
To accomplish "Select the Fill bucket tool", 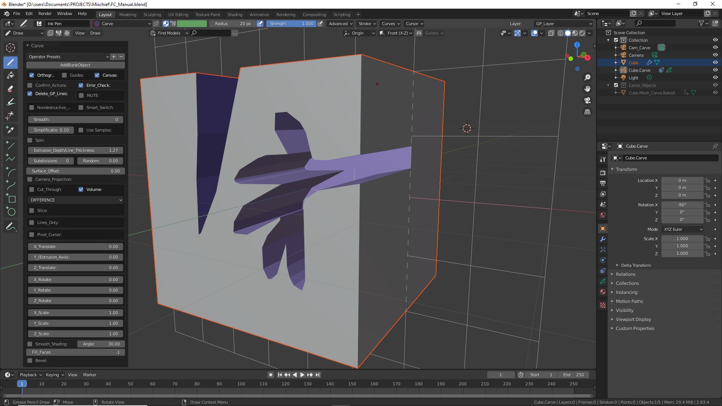I will pyautogui.click(x=11, y=75).
